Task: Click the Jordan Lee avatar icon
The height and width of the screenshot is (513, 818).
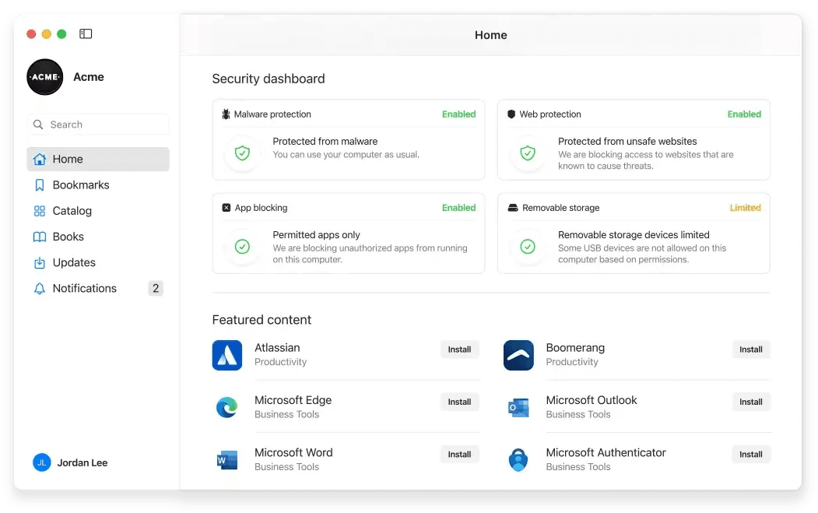Action: click(x=42, y=462)
